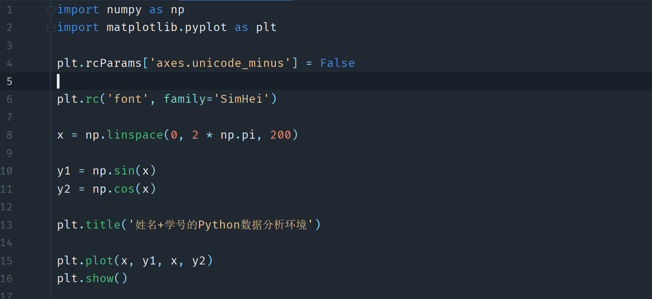The image size is (652, 299).
Task: Click line number 16 in the gutter
Action: coord(7,279)
